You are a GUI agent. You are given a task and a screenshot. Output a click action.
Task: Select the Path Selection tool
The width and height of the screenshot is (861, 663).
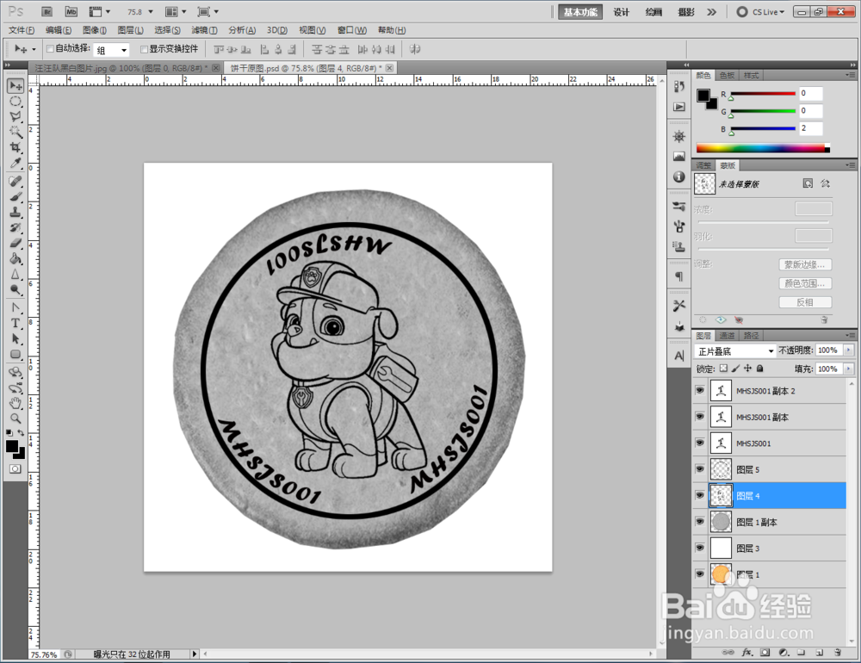(15, 338)
